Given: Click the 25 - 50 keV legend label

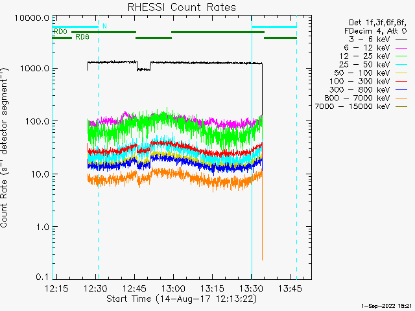Looking at the screenshot, I should click(364, 65).
